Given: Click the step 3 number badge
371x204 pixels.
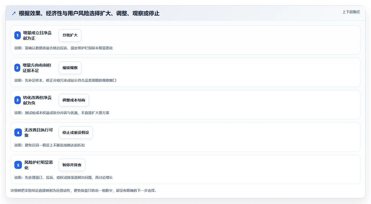Looking at the screenshot, I should click(x=18, y=100).
